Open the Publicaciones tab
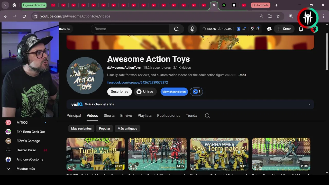The width and height of the screenshot is (329, 185). pos(169,116)
